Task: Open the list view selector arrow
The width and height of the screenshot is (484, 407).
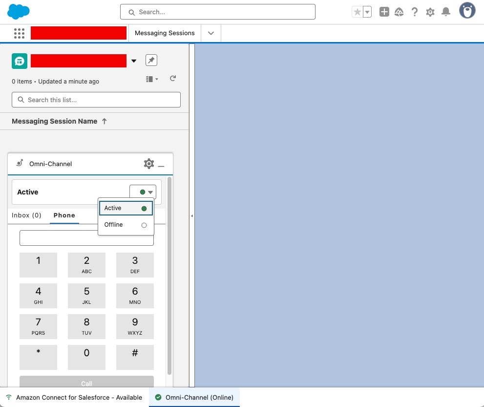Action: (x=134, y=61)
